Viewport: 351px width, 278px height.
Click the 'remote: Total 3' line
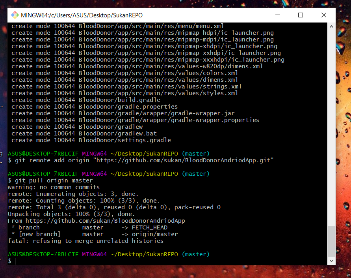point(114,207)
